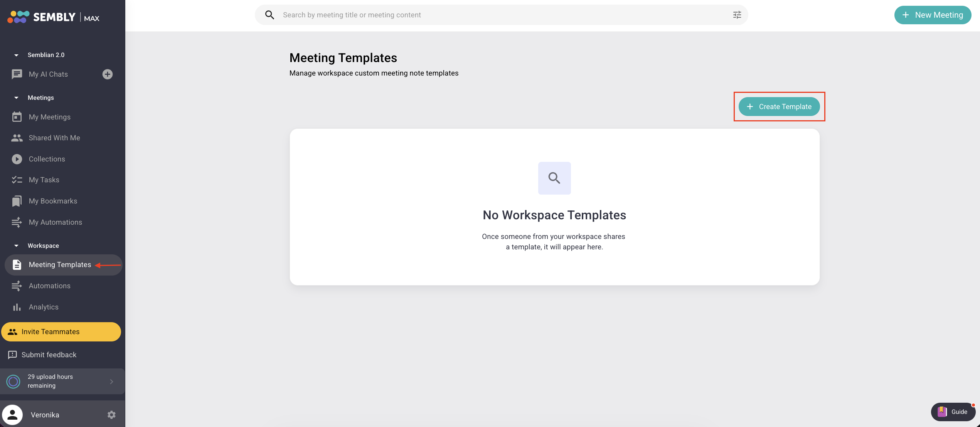This screenshot has width=980, height=427.
Task: Click the plus icon beside My AI Chats
Action: [108, 74]
